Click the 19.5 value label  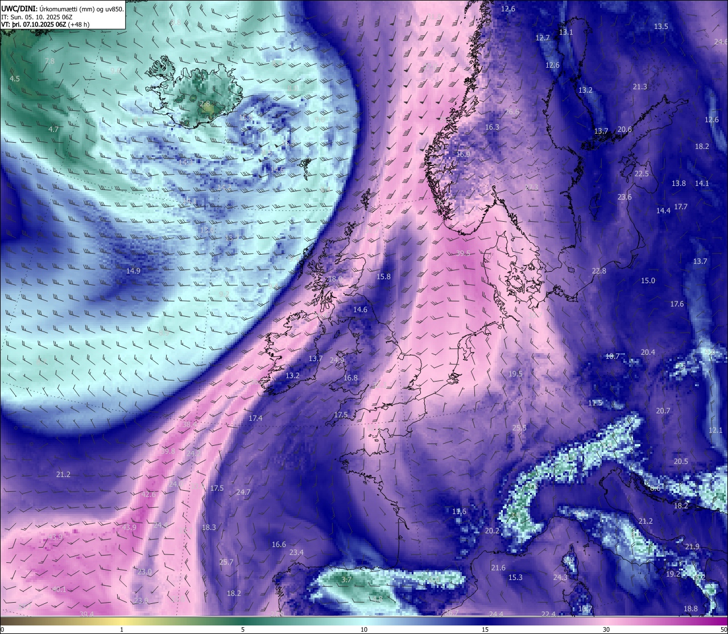point(515,374)
